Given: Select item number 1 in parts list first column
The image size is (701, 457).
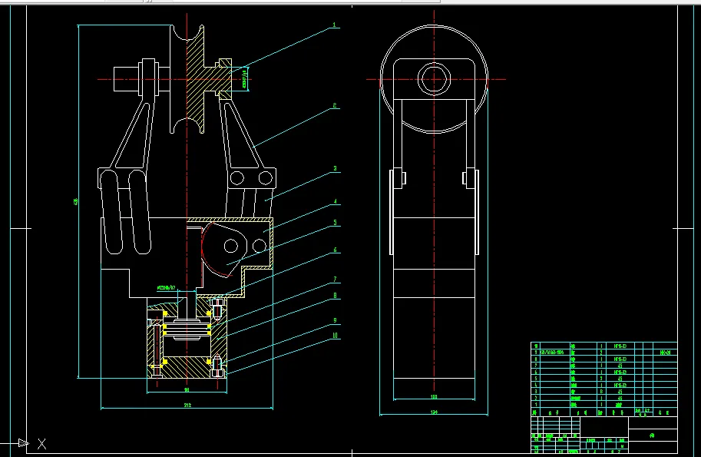Looking at the screenshot, I should (536, 405).
